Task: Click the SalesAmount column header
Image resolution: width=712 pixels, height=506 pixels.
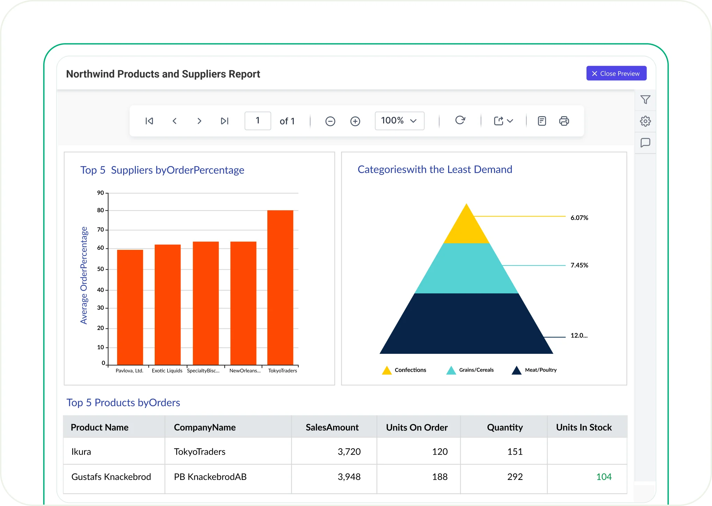Action: click(332, 427)
